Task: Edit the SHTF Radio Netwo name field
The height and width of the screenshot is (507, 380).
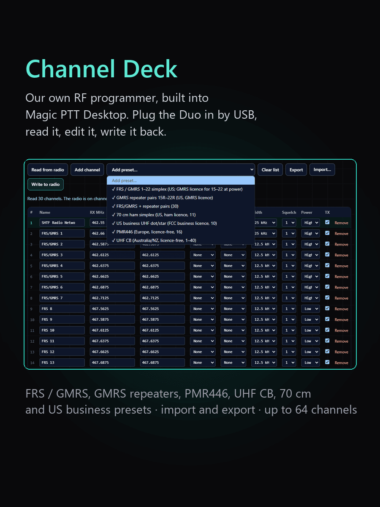Action: click(x=62, y=223)
